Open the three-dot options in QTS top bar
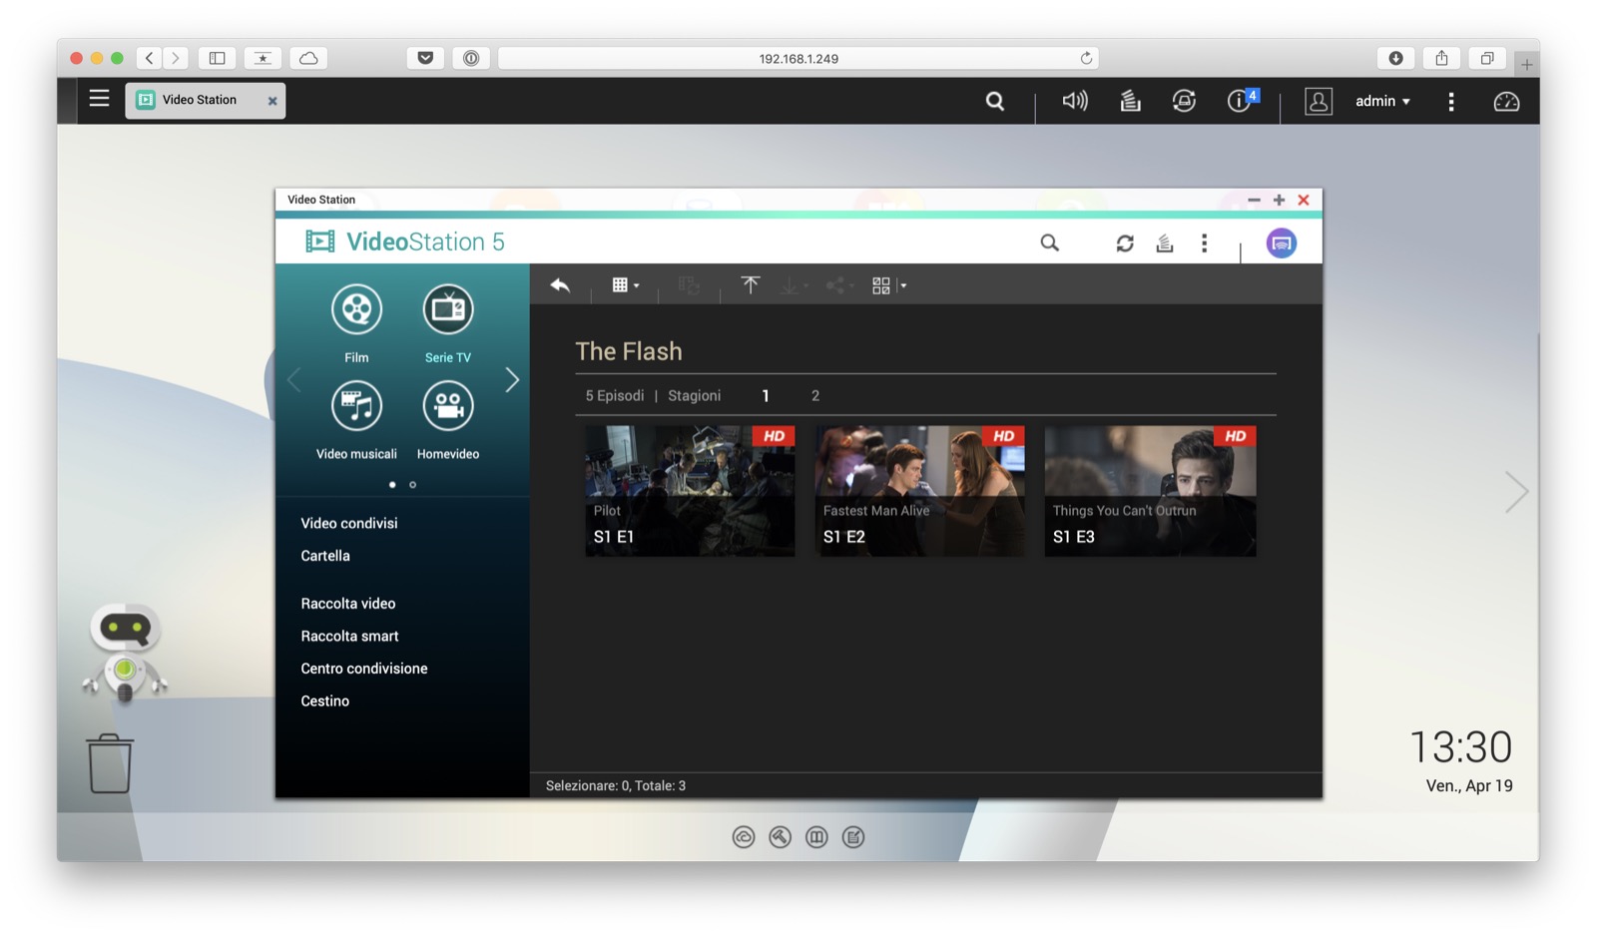Image resolution: width=1597 pixels, height=937 pixels. point(1451,101)
